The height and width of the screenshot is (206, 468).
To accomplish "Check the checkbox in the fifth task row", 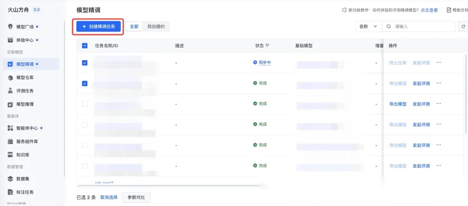I will click(85, 145).
